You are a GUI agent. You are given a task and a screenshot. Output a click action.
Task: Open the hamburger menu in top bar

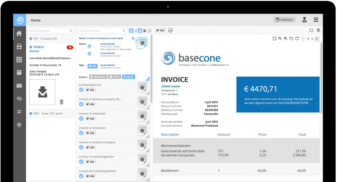coord(316,20)
